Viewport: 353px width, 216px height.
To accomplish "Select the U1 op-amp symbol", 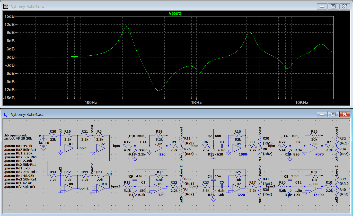I will [69, 148].
